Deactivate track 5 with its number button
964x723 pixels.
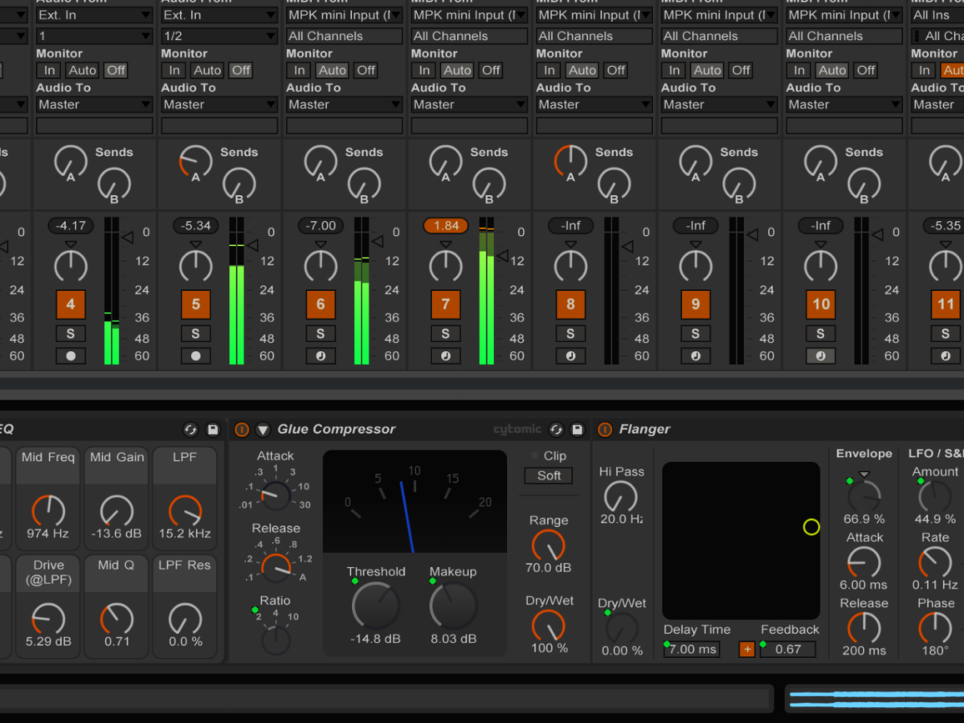195,304
